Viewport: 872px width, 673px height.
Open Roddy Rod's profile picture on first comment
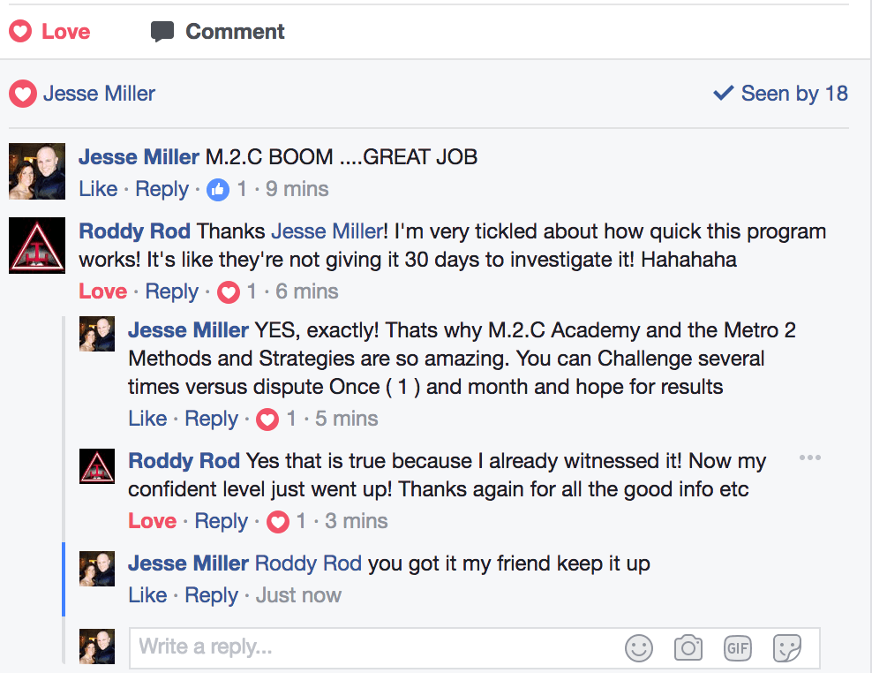point(37,245)
